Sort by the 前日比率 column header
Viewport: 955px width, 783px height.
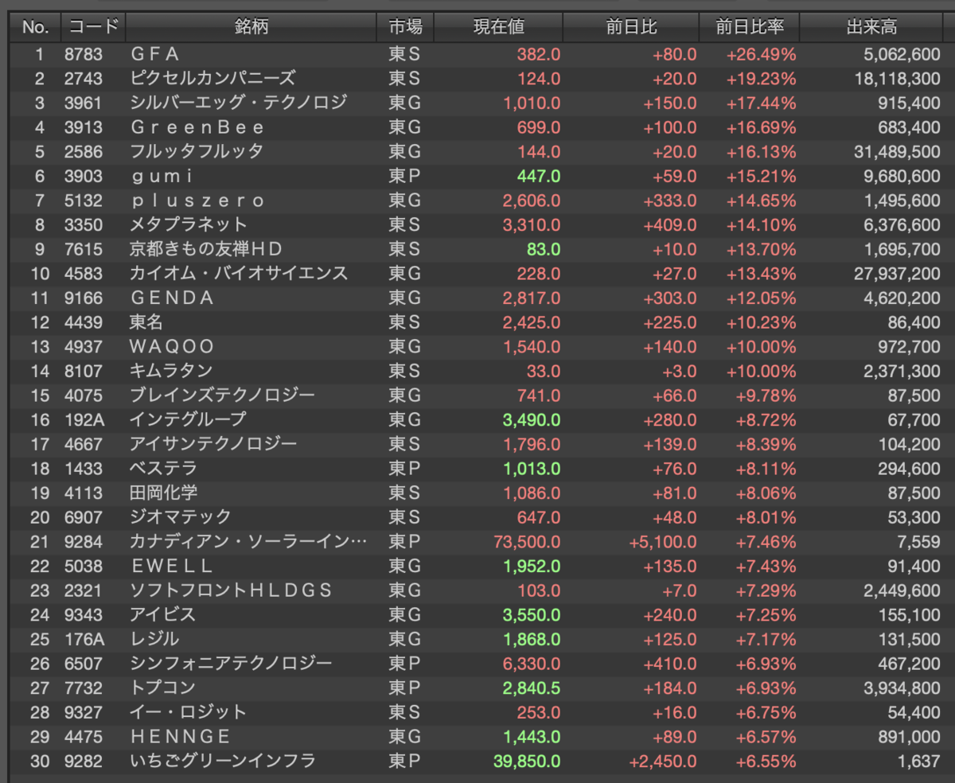coord(750,27)
